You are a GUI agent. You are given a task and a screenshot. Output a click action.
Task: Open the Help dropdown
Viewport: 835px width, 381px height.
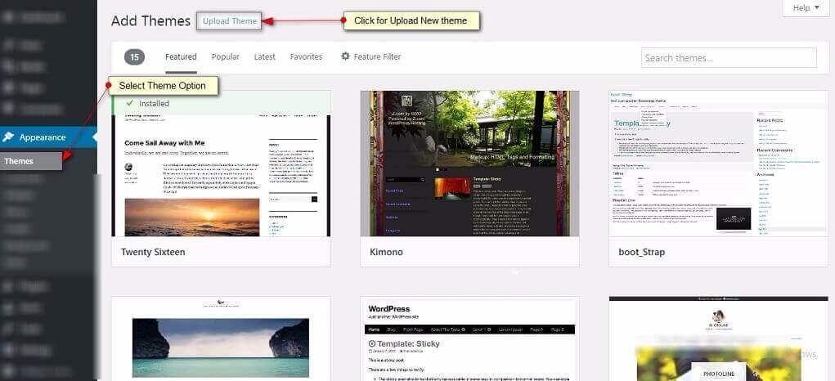[806, 8]
